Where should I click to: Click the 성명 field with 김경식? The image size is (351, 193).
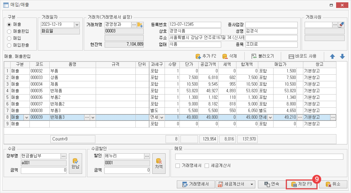click(272, 31)
